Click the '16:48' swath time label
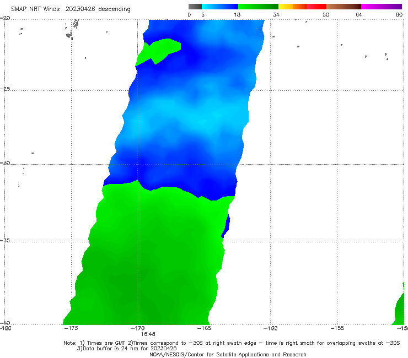 pyautogui.click(x=148, y=334)
